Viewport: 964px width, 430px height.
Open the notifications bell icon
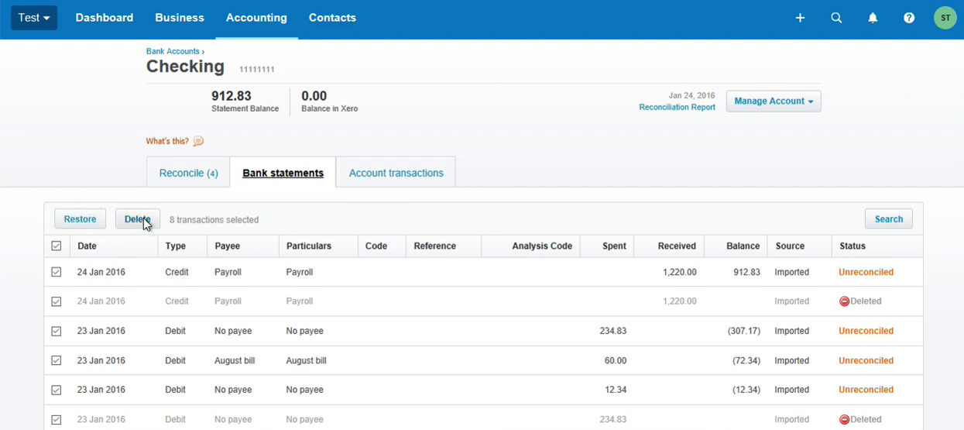[873, 18]
